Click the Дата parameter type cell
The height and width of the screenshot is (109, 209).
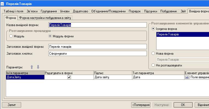158,77
